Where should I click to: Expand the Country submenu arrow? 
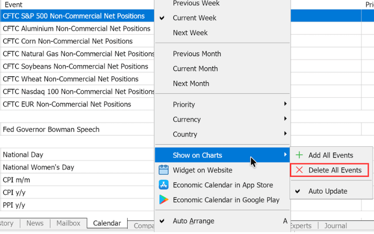coord(285,133)
